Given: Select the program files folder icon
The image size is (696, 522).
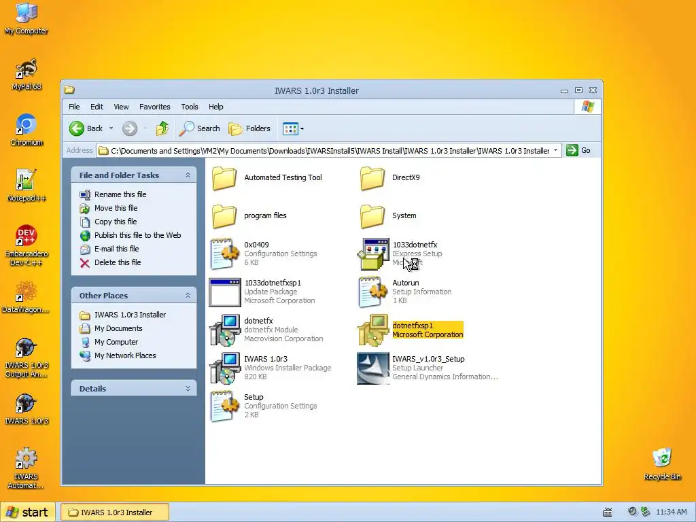Looking at the screenshot, I should pyautogui.click(x=224, y=216).
